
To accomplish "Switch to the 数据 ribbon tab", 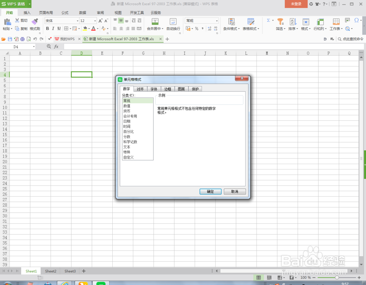I will tap(83, 12).
